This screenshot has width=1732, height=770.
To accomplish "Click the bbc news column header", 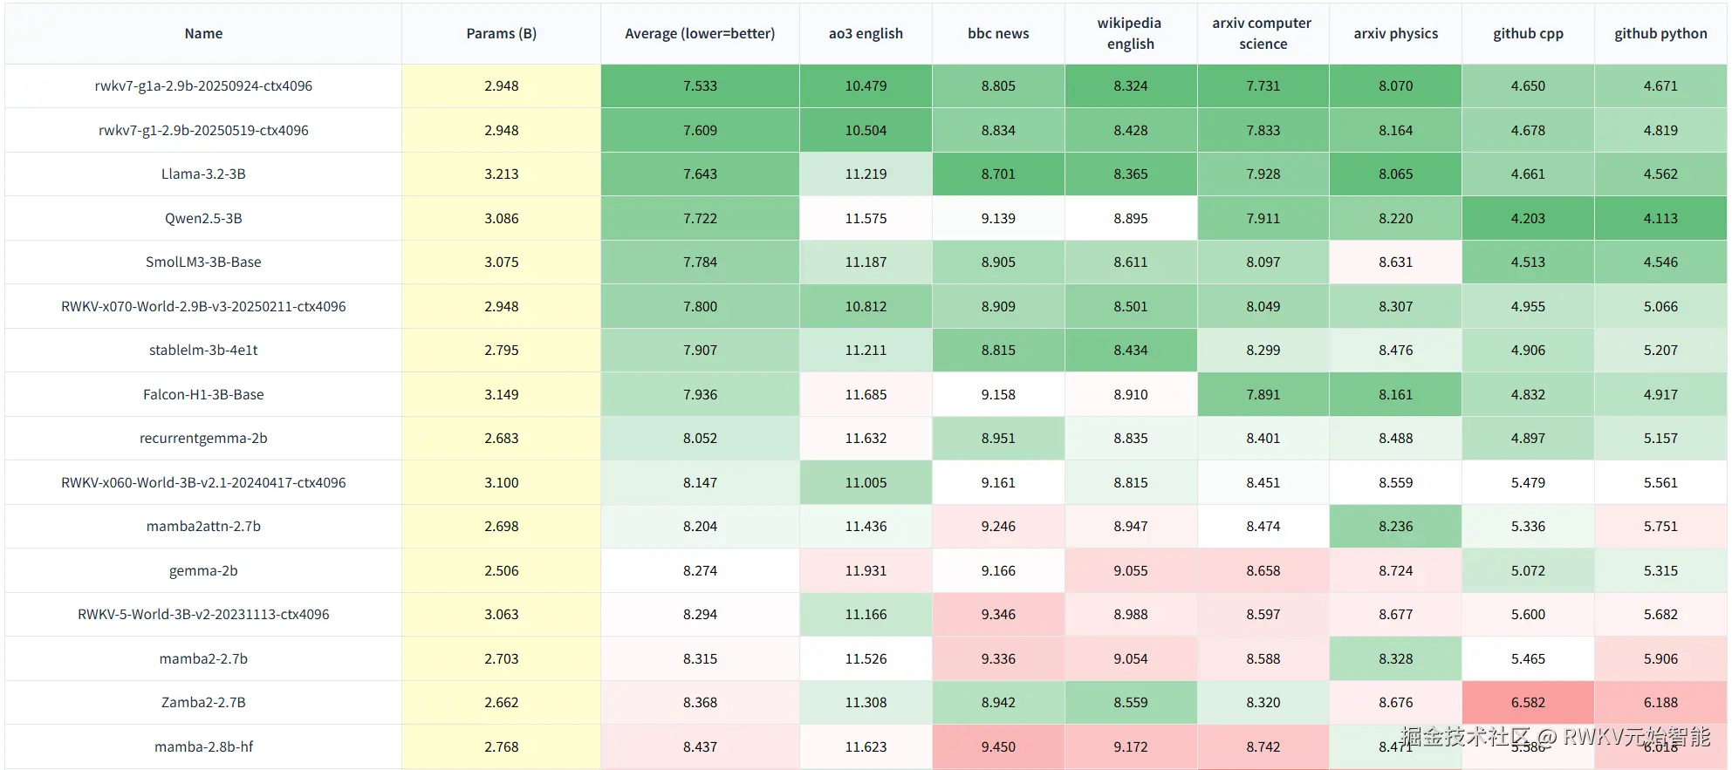I will (998, 34).
